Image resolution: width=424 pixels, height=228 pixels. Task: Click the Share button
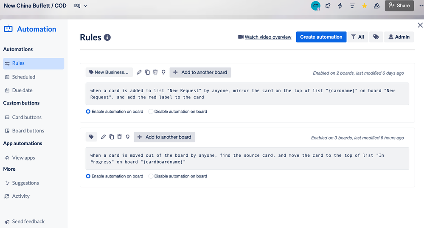(399, 6)
